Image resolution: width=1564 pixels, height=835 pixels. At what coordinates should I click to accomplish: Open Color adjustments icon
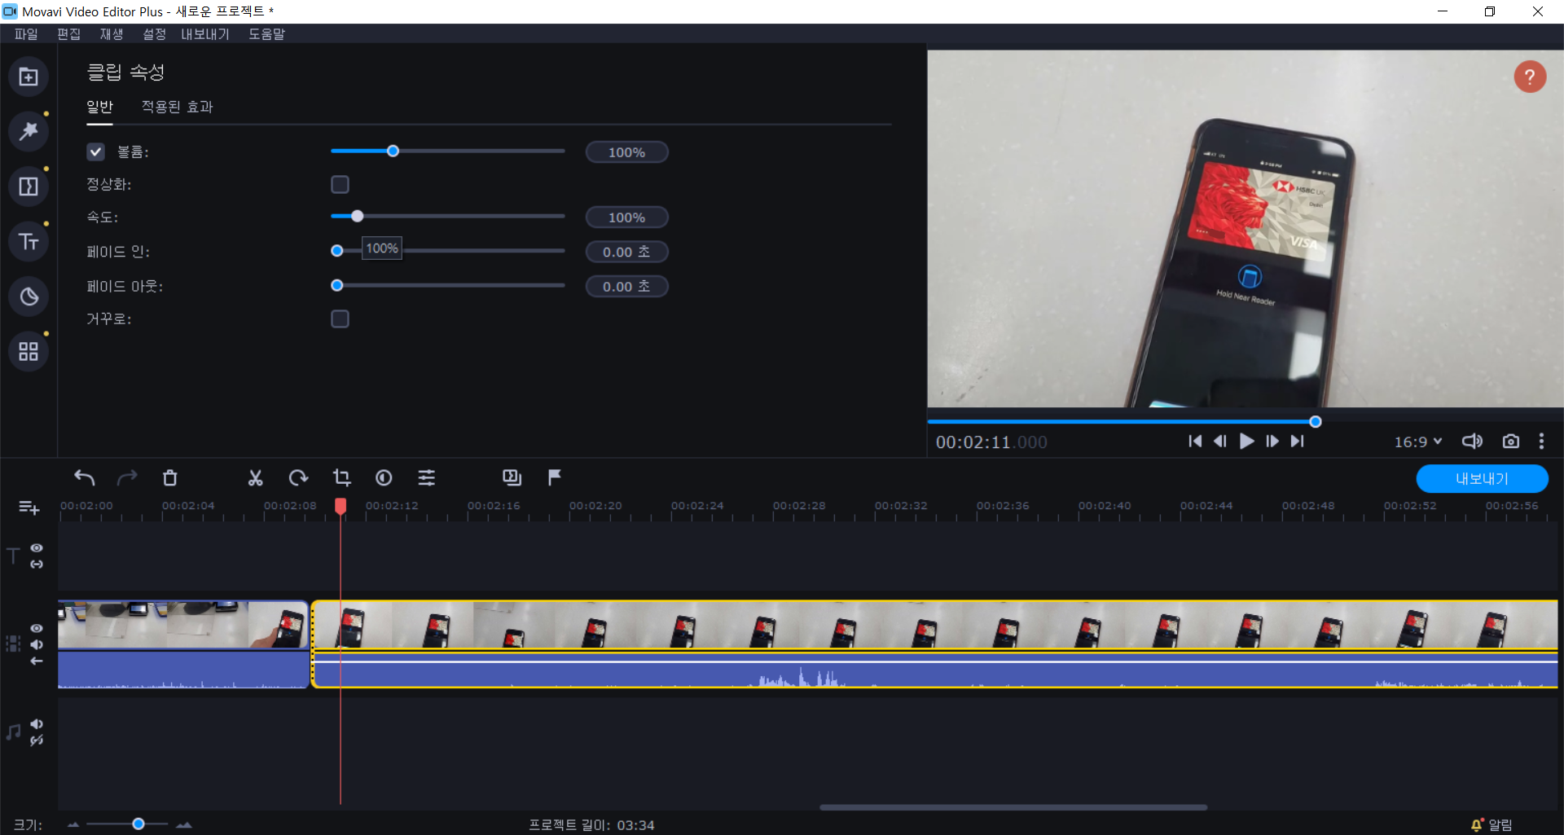(x=384, y=477)
